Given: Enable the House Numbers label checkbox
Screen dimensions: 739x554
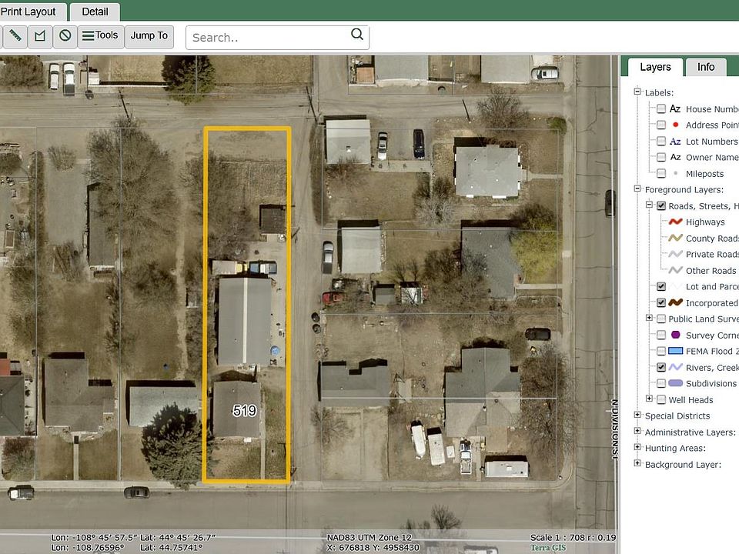Looking at the screenshot, I should [x=661, y=109].
